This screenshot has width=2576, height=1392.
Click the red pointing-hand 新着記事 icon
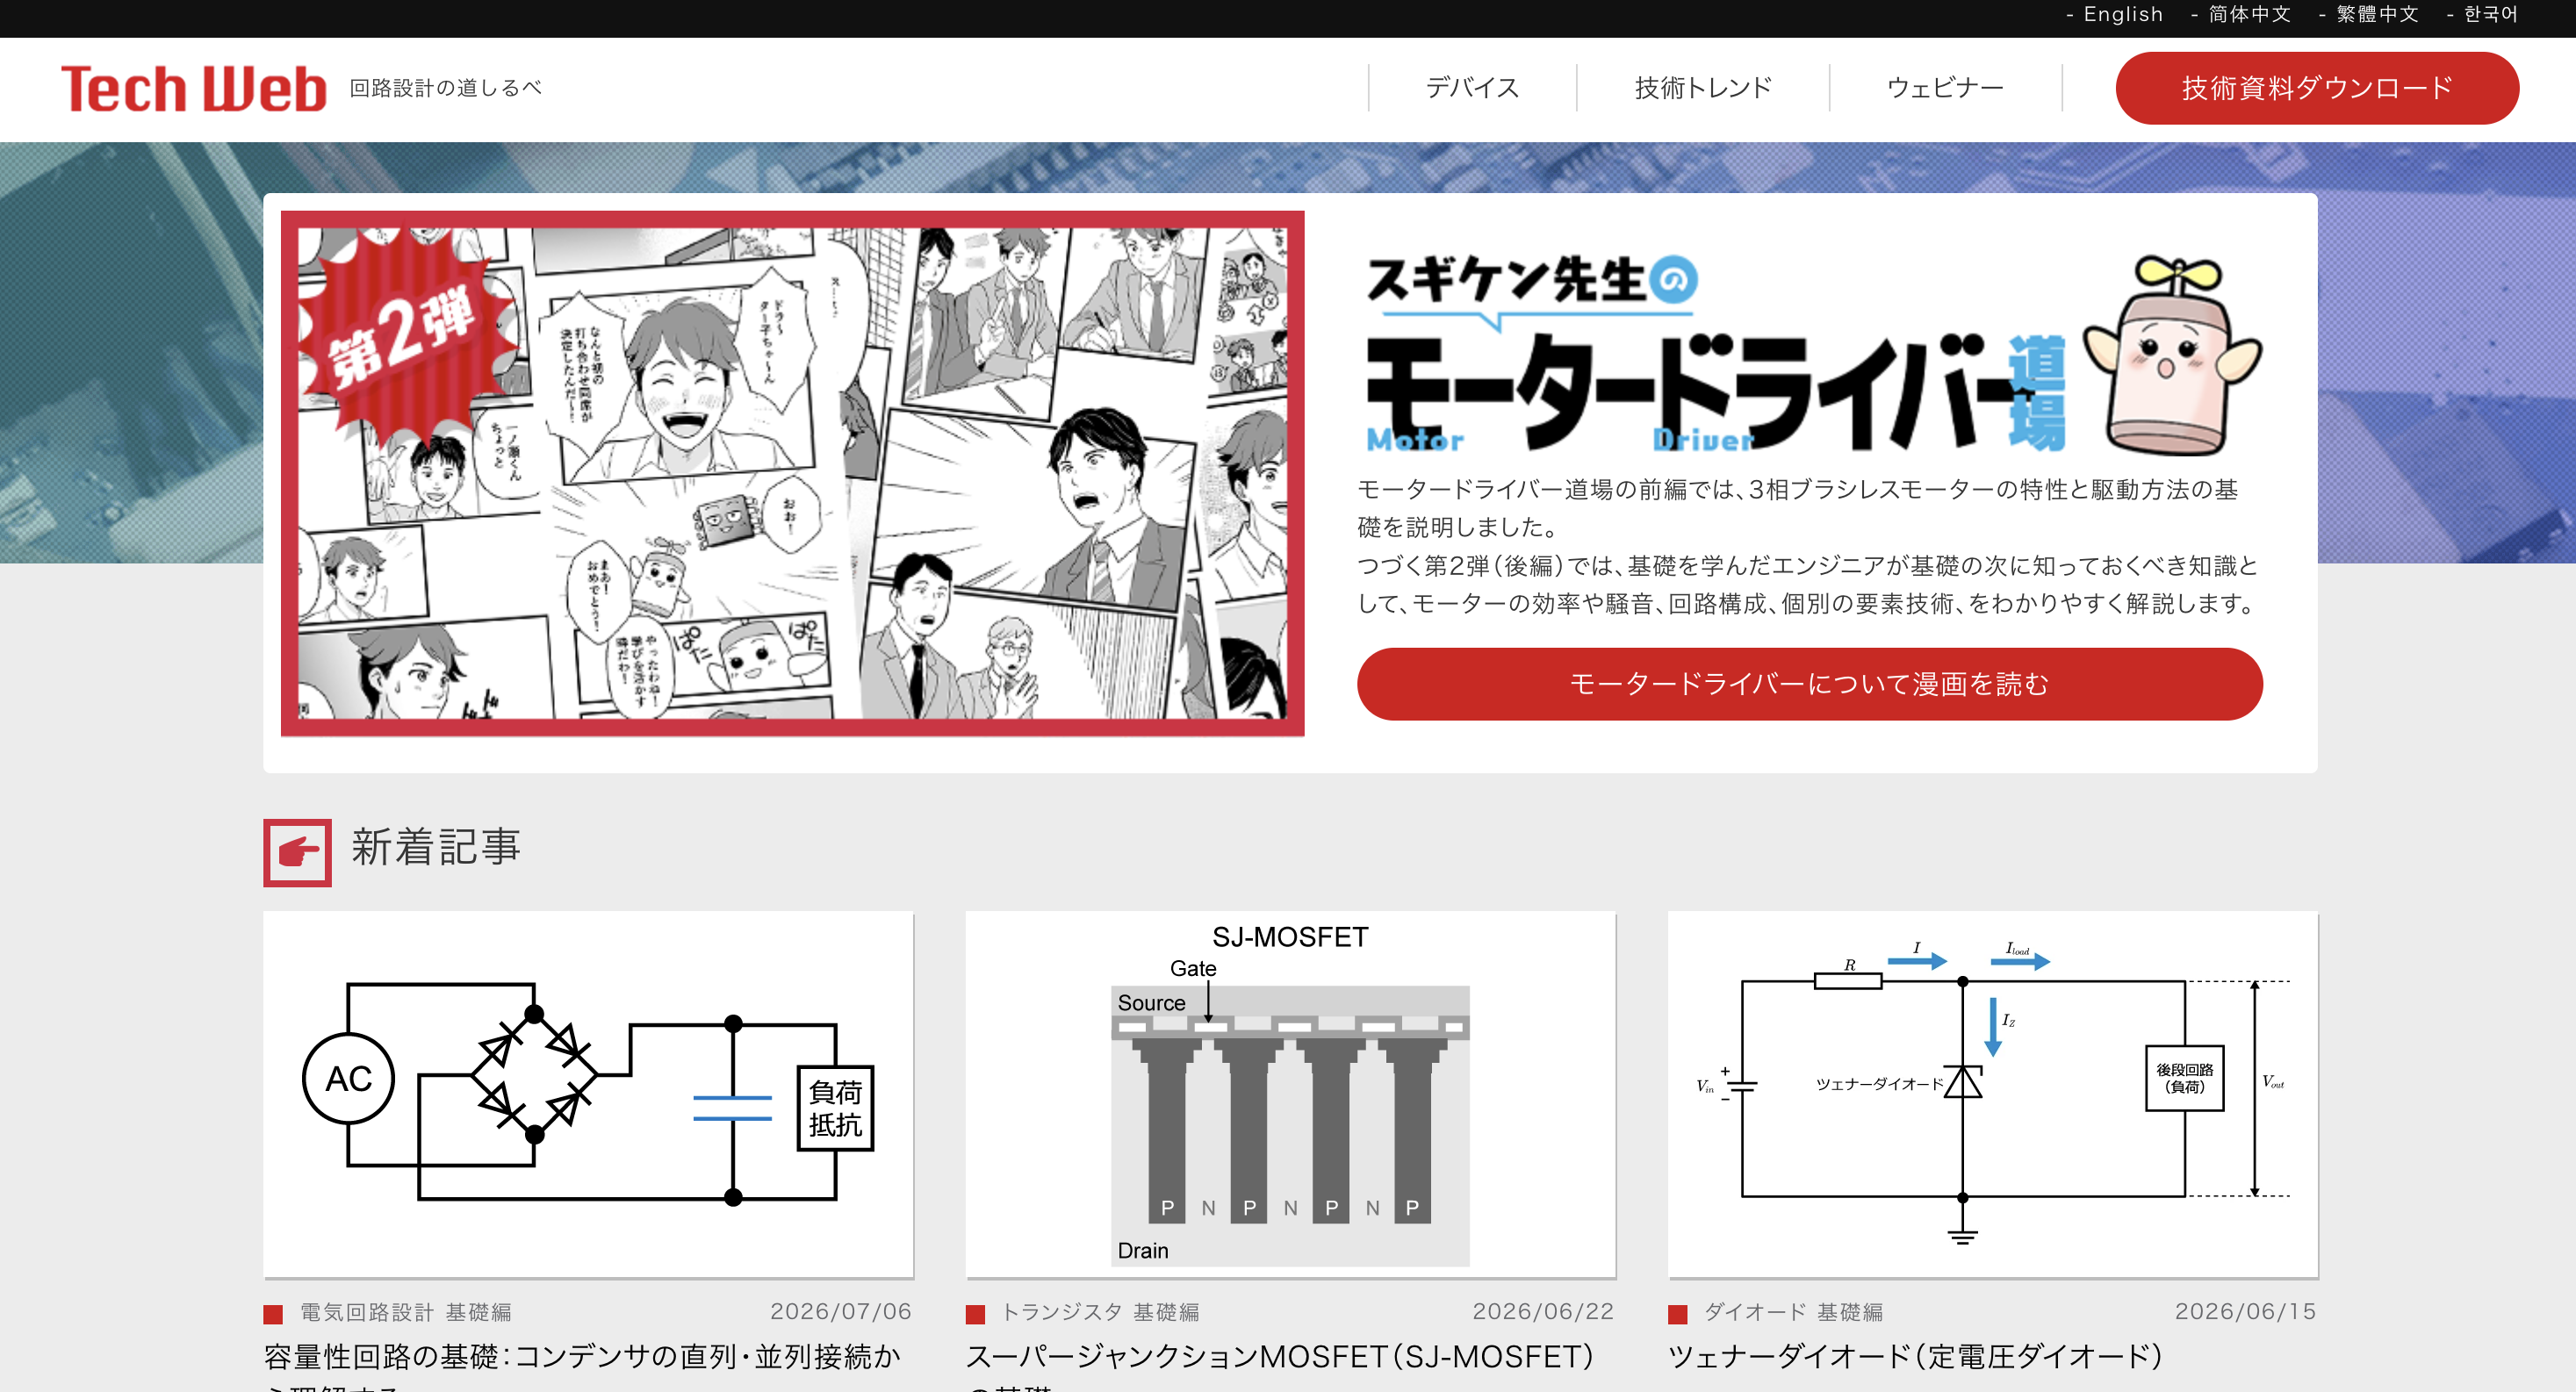click(x=297, y=852)
